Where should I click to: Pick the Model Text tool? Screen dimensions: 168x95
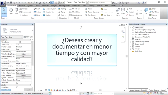coord(75,9)
